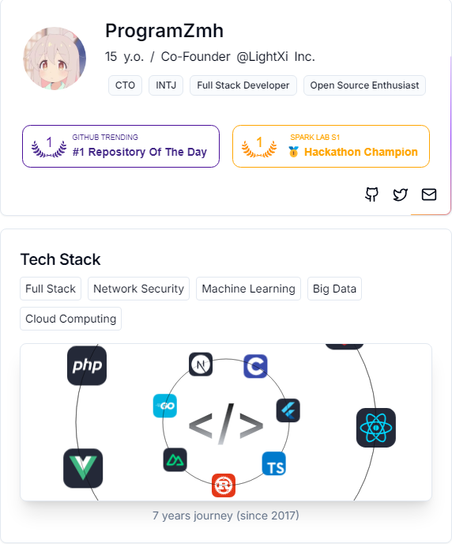The width and height of the screenshot is (452, 544).
Task: Click the Full Stack Developer tag
Action: [243, 85]
